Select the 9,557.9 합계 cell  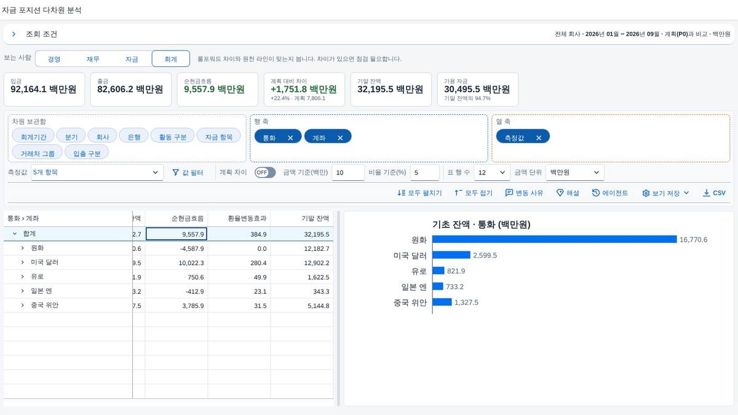pos(177,234)
